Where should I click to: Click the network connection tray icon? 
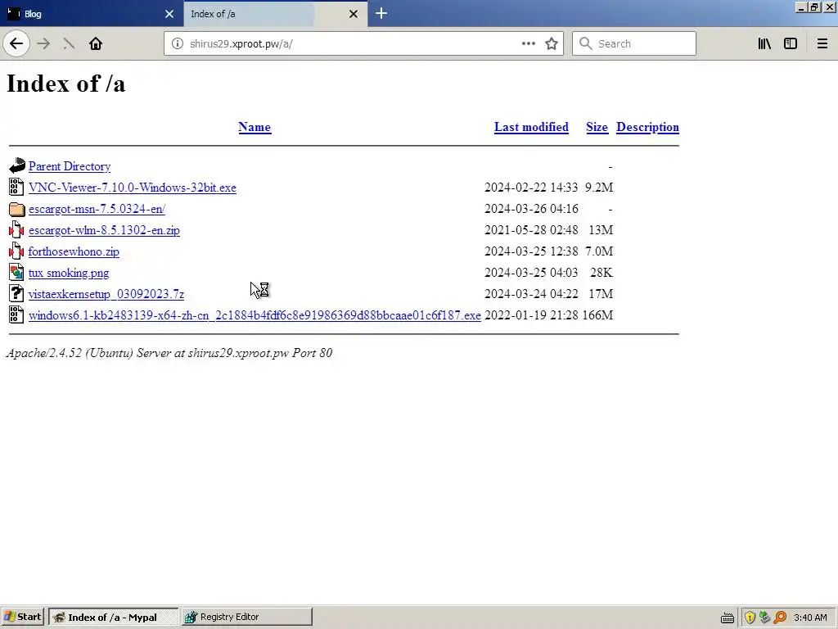point(765,618)
